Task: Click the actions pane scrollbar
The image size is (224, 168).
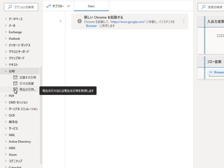Action: click(41, 116)
